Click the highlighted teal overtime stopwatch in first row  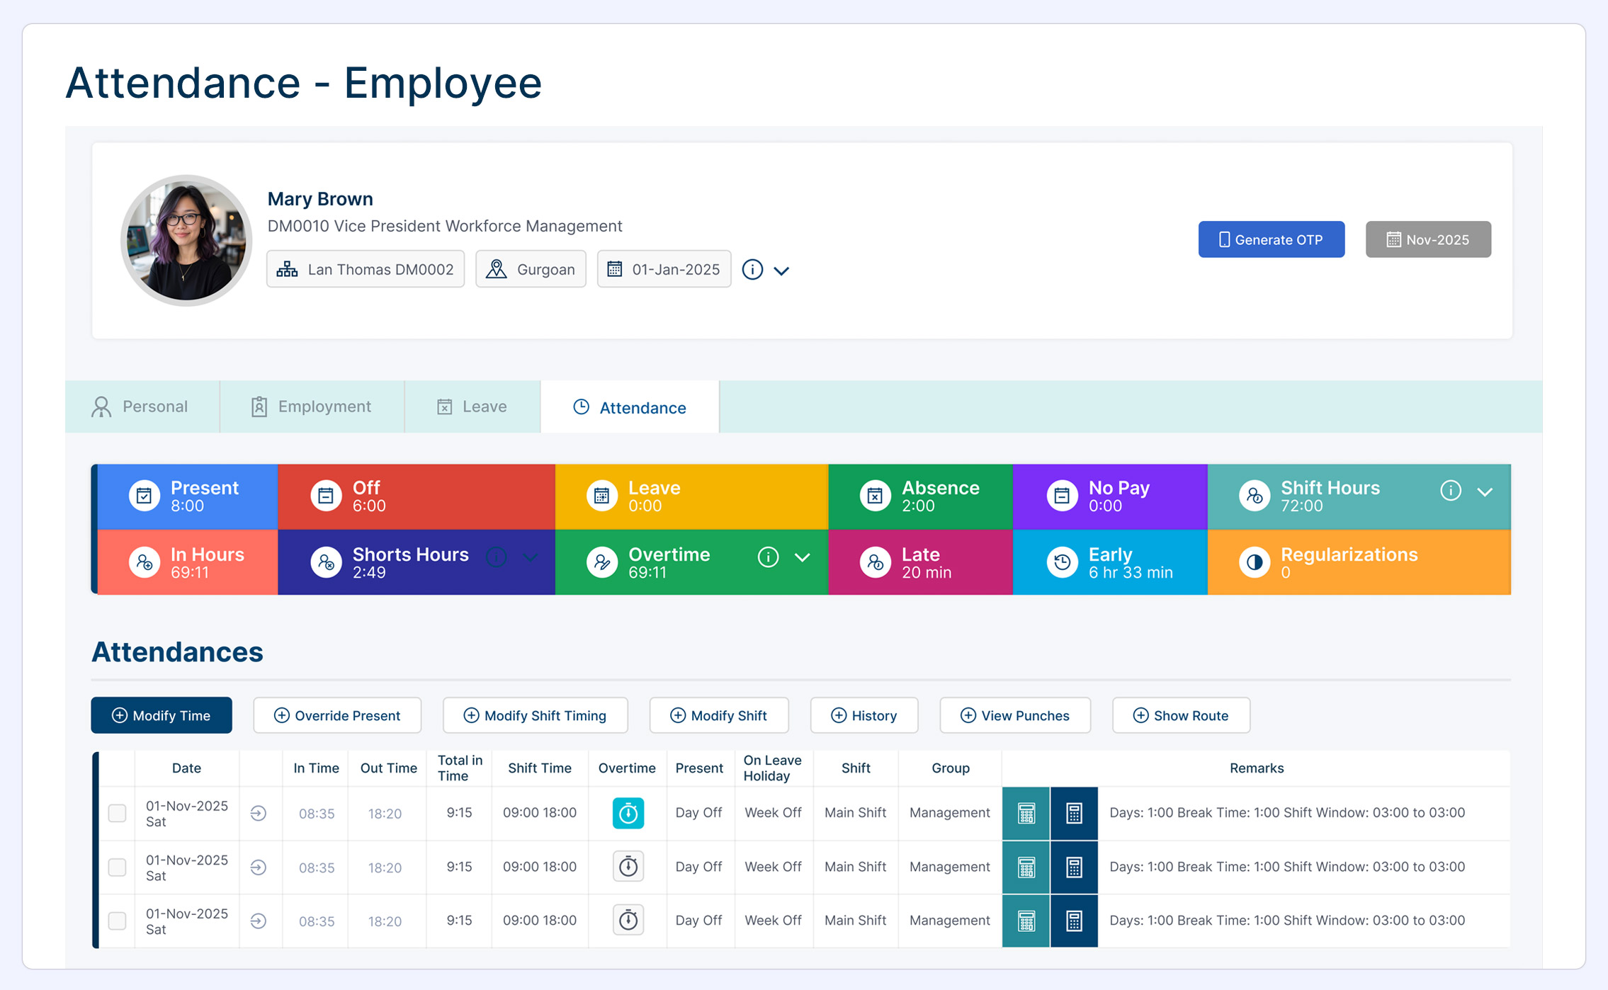pos(628,813)
